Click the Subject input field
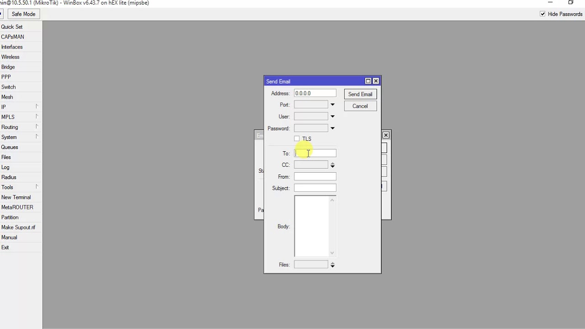The width and height of the screenshot is (585, 329). pos(315,188)
